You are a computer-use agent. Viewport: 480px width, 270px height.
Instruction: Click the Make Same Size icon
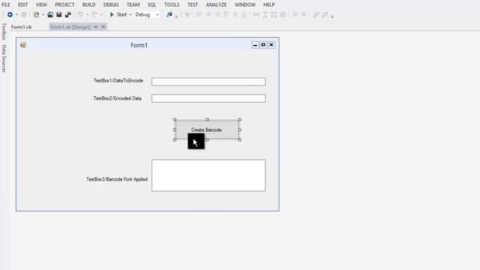click(274, 14)
